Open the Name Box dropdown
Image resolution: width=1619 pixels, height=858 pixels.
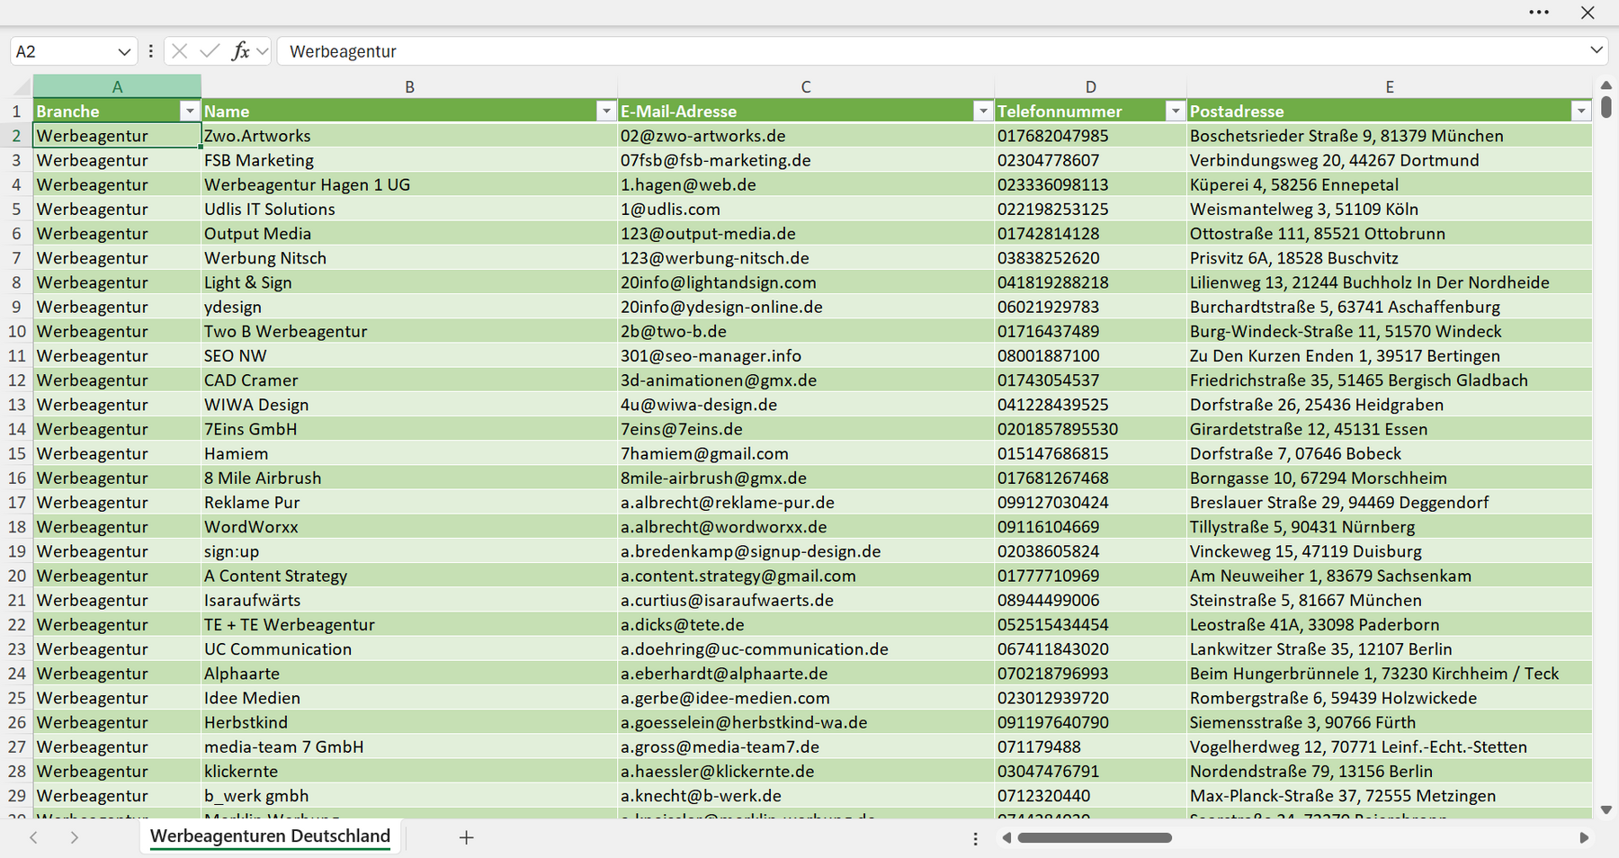(124, 51)
